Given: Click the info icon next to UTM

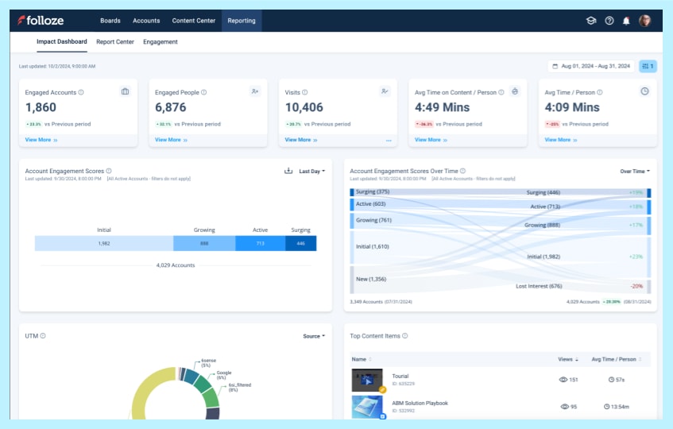Looking at the screenshot, I should (x=43, y=336).
